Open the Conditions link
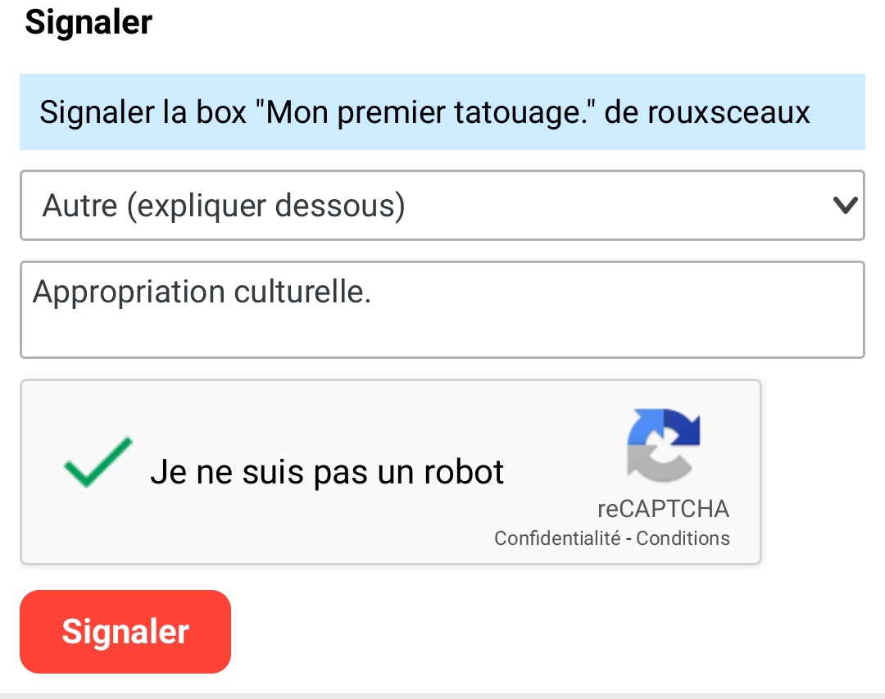 click(x=683, y=538)
